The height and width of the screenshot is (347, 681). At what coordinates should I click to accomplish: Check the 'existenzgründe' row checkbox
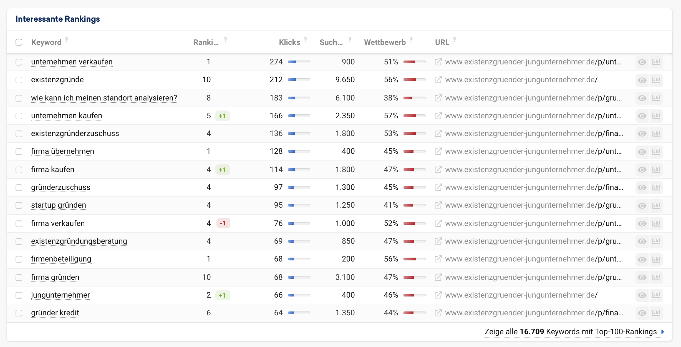pos(19,80)
